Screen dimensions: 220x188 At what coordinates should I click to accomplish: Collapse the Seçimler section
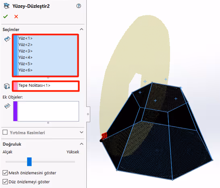tap(81, 29)
